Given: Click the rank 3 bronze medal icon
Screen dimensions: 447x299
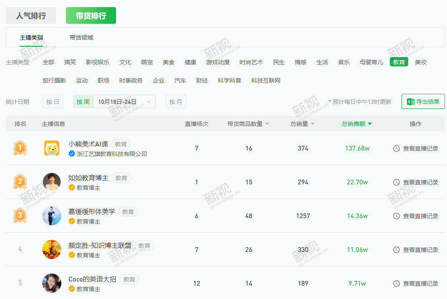Looking at the screenshot, I should [20, 216].
